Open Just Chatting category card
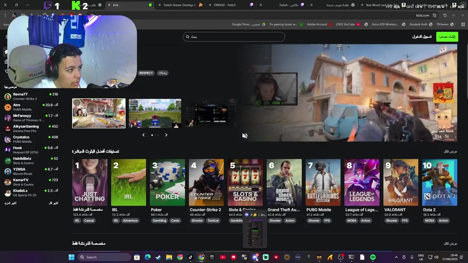Image resolution: width=468 pixels, height=263 pixels. pos(90,182)
